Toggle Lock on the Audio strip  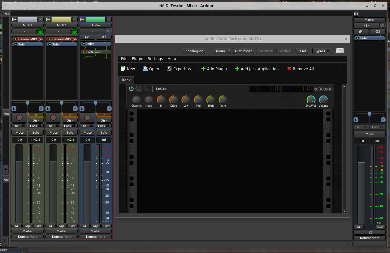pos(104,126)
